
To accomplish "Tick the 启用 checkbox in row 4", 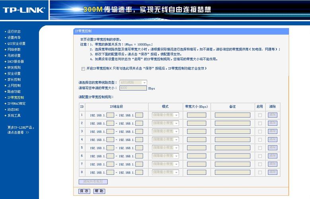I will (260, 140).
